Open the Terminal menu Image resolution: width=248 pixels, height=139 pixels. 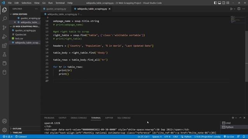[x=60, y=3]
